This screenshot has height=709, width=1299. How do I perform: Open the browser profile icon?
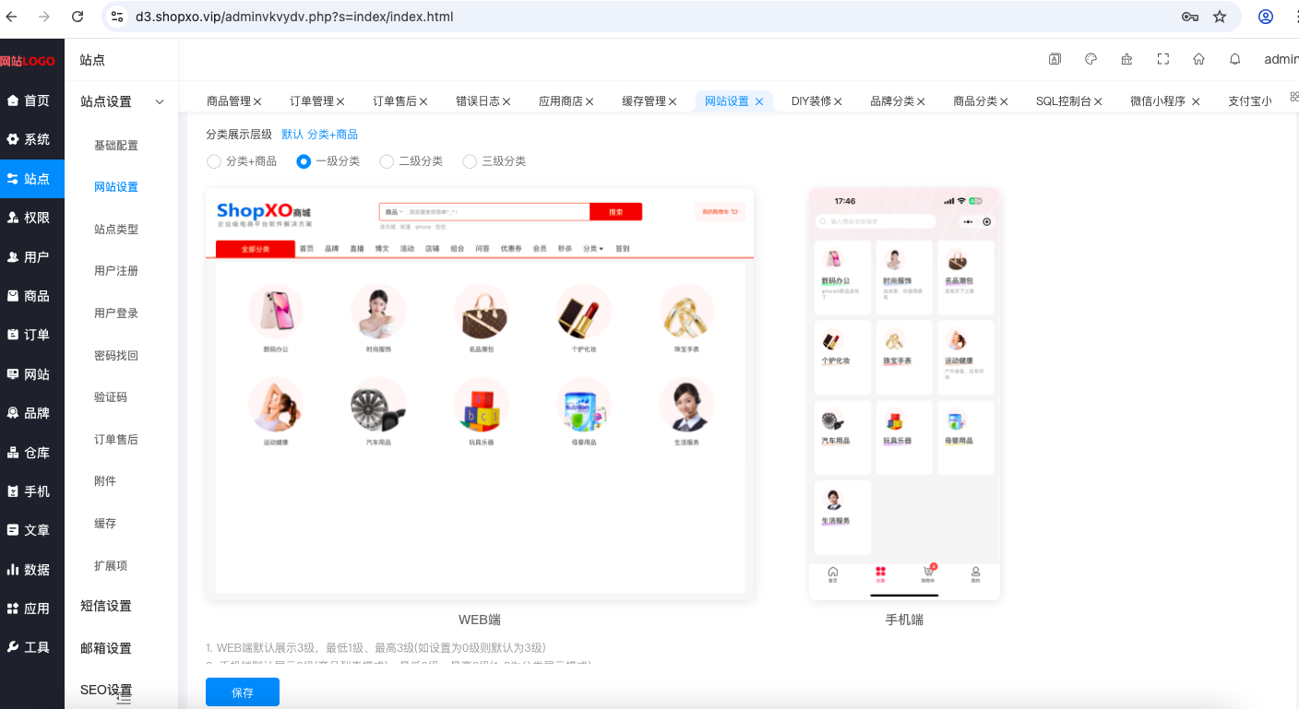point(1266,17)
